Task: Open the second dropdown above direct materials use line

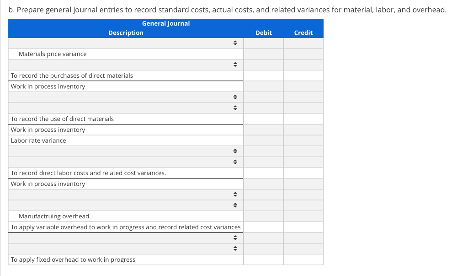Action: pos(235,108)
